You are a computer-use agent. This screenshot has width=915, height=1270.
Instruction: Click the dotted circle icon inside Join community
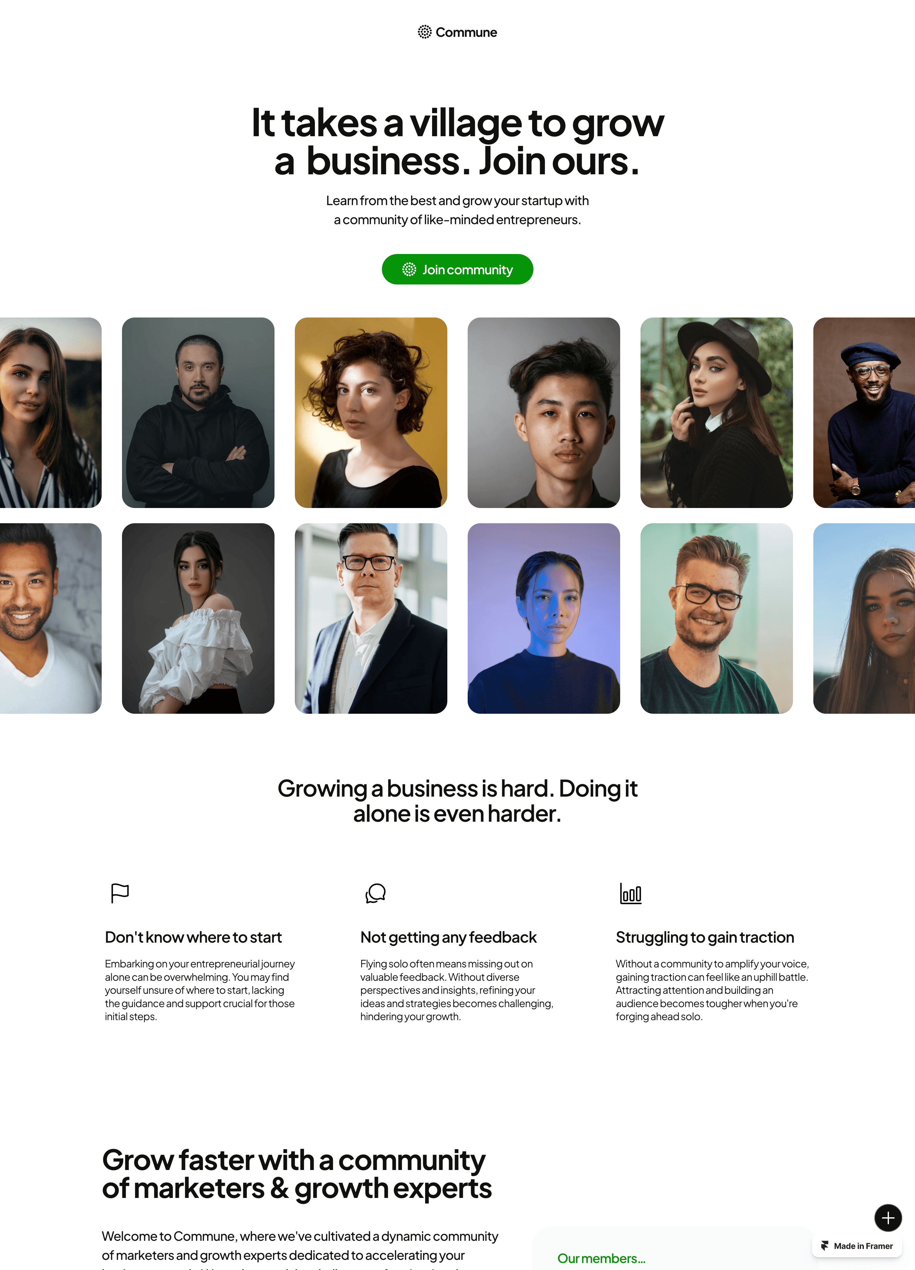(x=410, y=269)
